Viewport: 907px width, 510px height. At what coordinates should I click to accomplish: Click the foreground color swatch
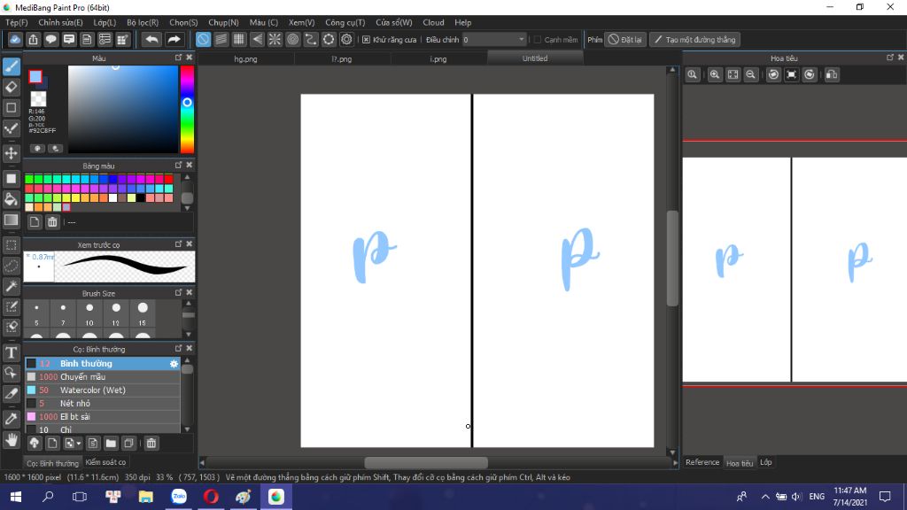35,76
